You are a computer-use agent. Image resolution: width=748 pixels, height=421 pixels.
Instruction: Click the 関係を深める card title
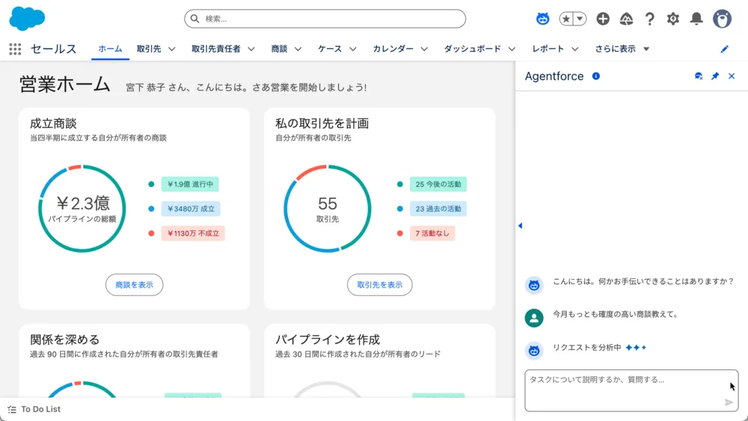[65, 339]
